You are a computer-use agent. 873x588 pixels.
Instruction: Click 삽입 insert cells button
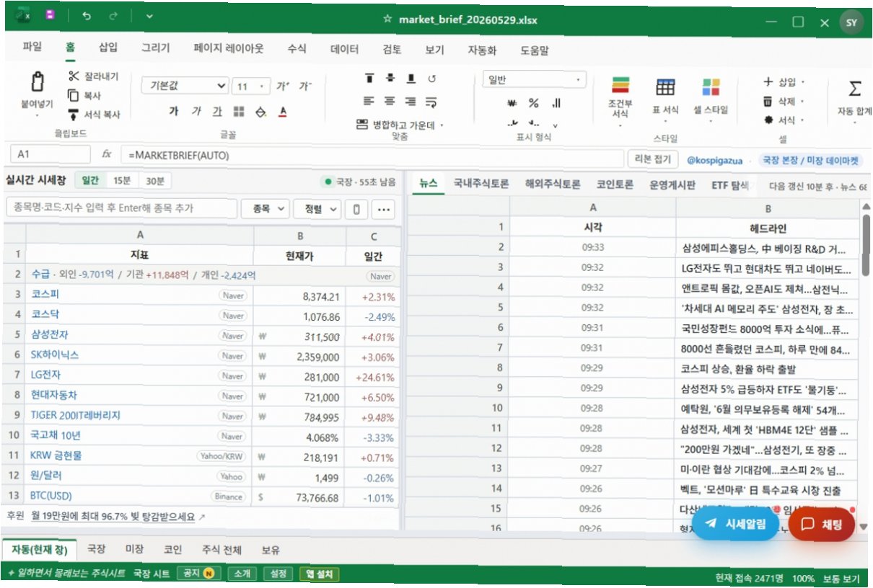point(784,82)
